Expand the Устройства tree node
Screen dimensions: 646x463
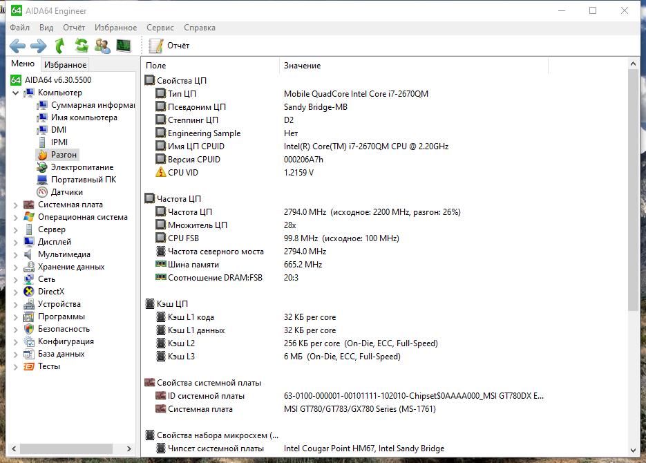16,304
